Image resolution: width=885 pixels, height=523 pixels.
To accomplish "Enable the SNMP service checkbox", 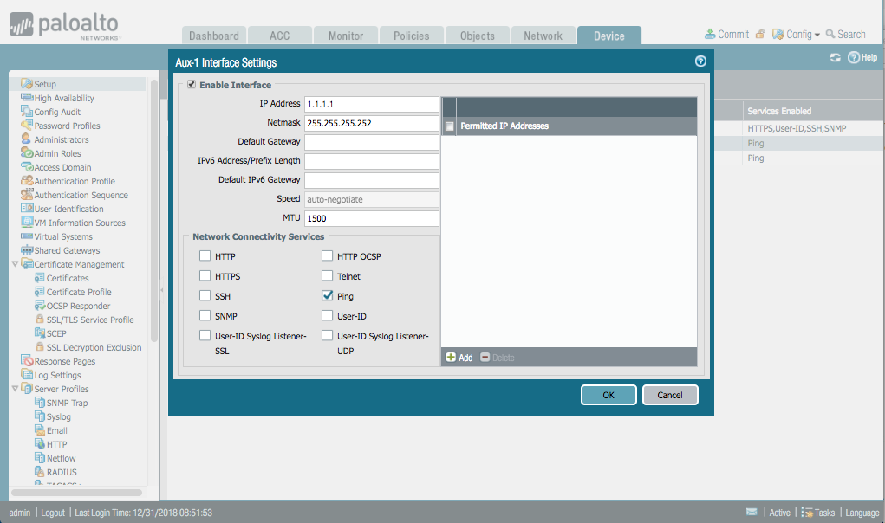I will coord(205,315).
